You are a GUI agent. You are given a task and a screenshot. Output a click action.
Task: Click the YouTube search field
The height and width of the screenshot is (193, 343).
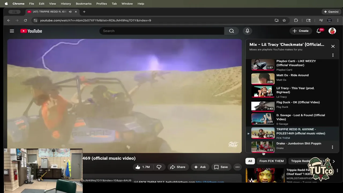(162, 31)
